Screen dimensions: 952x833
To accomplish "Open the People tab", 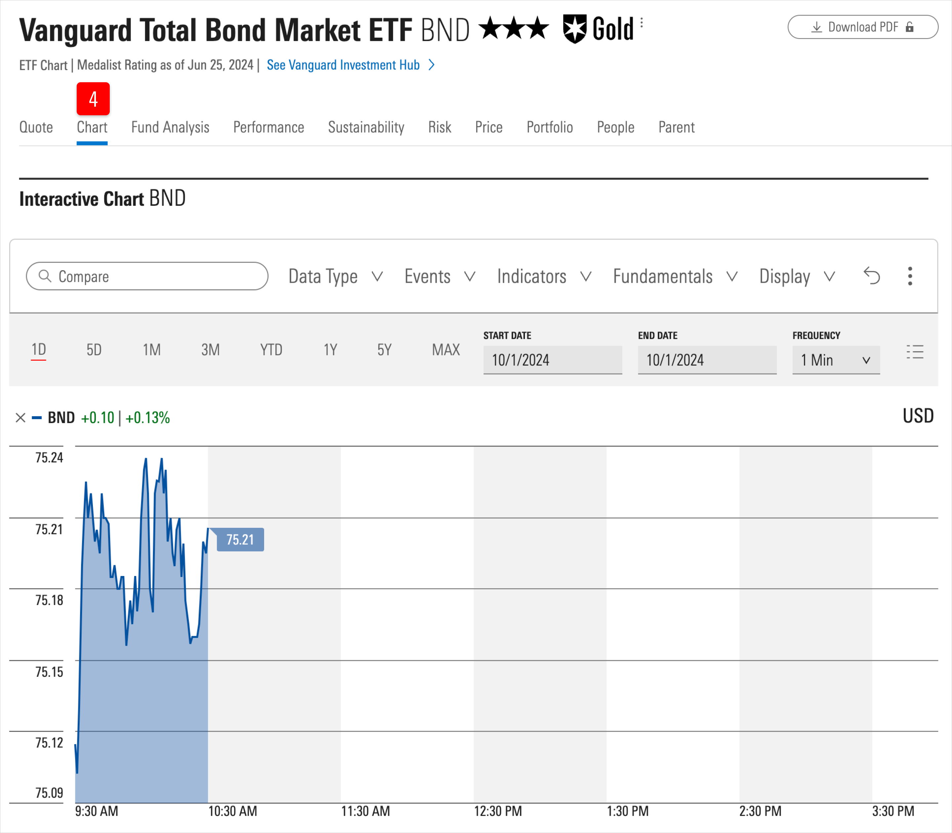I will 615,127.
